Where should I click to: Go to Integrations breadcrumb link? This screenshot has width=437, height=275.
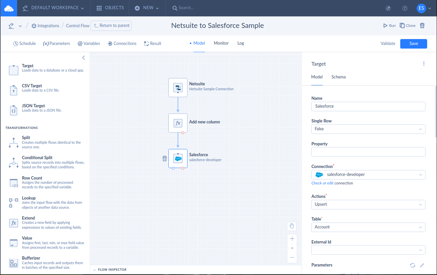click(46, 26)
